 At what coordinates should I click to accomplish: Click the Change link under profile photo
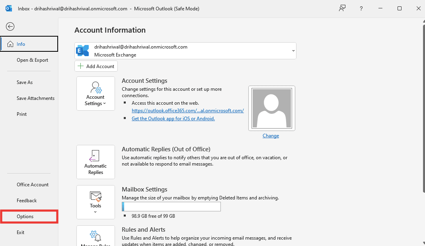tap(271, 136)
